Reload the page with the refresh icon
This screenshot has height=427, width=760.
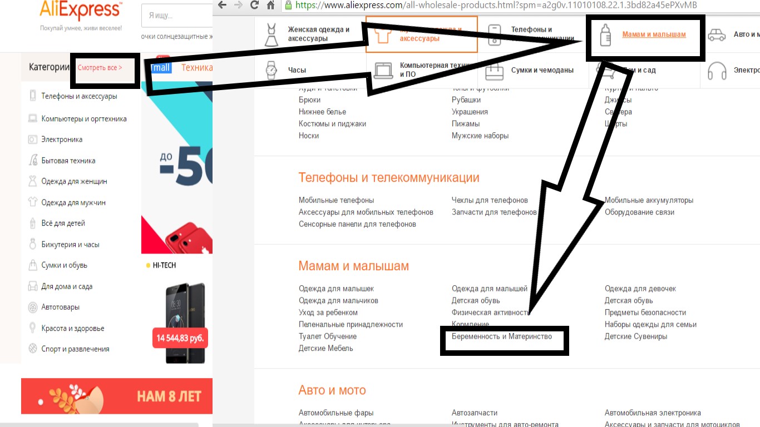[x=254, y=5]
